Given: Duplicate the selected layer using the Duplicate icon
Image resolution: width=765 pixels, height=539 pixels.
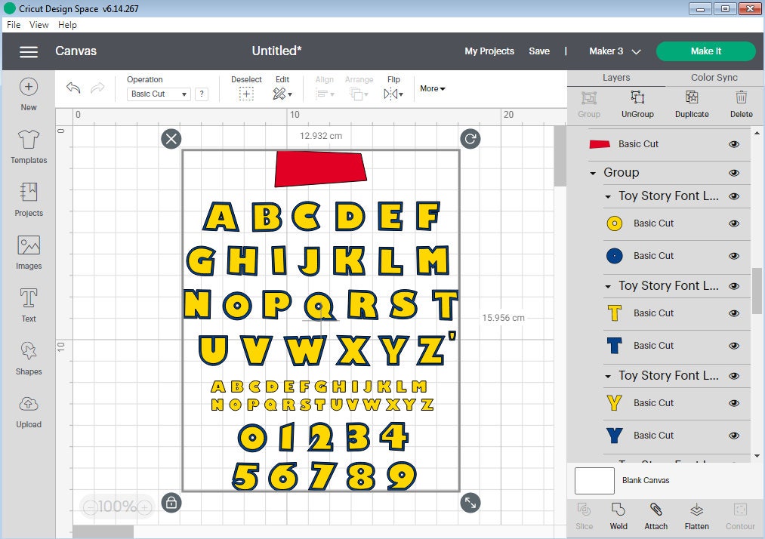Looking at the screenshot, I should (x=691, y=100).
